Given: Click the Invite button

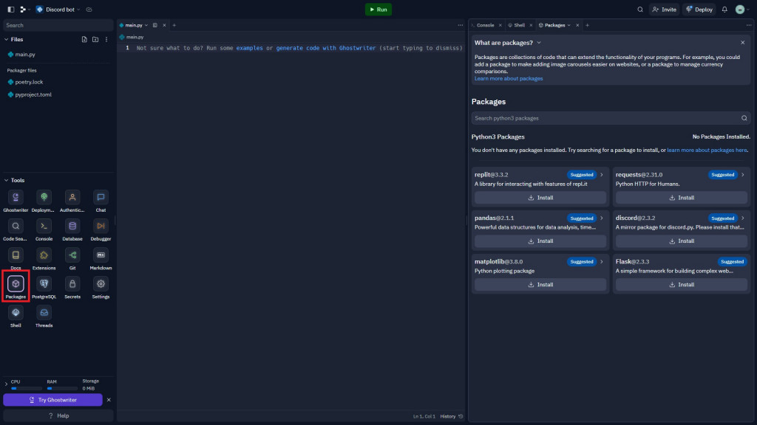Looking at the screenshot, I should (x=665, y=9).
